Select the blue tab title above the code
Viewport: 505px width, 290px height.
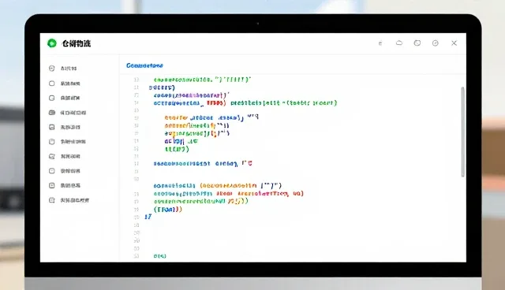tap(144, 65)
